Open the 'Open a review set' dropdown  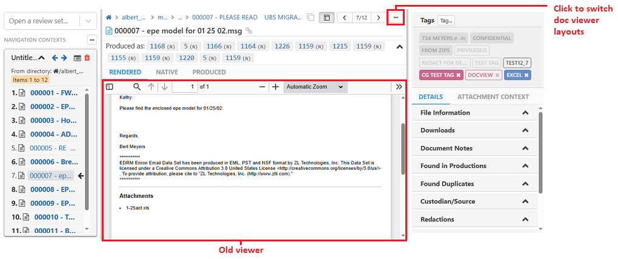pos(88,21)
